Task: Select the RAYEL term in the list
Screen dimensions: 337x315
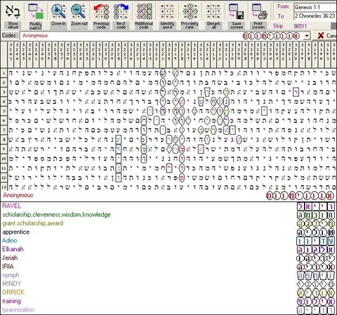Action: (11, 206)
